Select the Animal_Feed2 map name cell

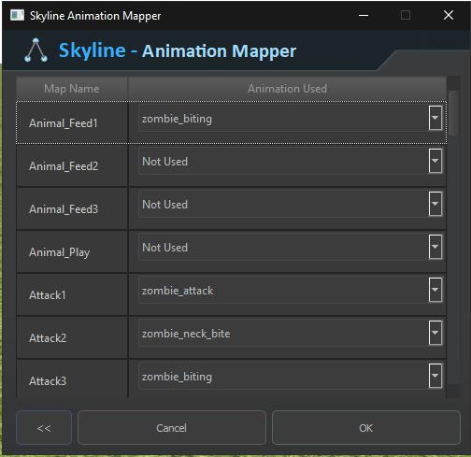[72, 165]
